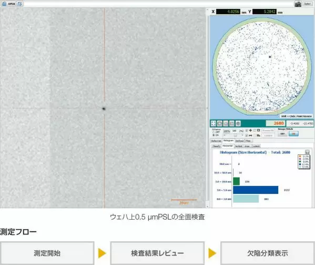Screen dimensions: 315x265
Task: Click the 100% zoom button
Action: tap(227, 131)
